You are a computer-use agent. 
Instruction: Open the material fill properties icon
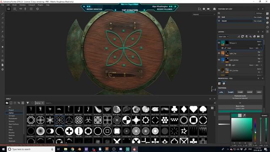click(219, 84)
